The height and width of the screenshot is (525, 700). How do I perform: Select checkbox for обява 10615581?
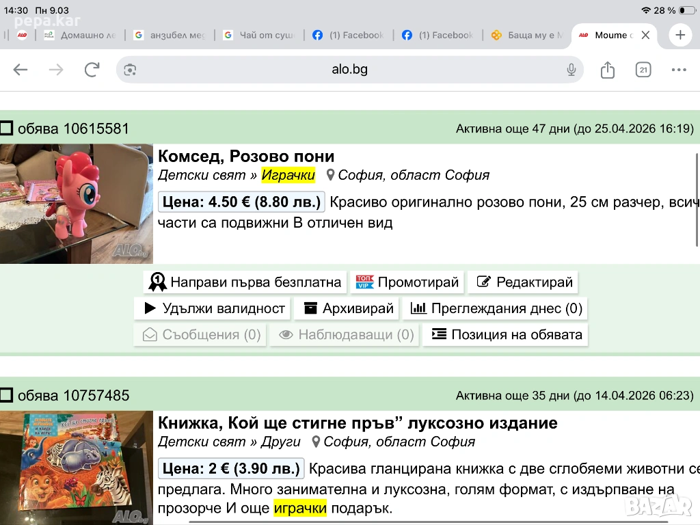pyautogui.click(x=7, y=129)
